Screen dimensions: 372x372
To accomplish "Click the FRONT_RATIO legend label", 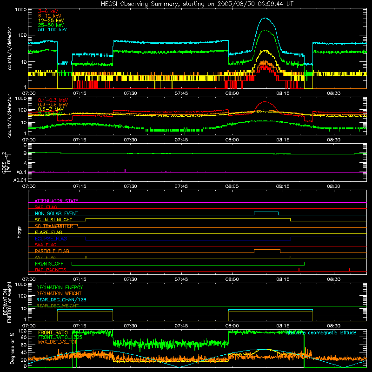I will click(53, 332).
